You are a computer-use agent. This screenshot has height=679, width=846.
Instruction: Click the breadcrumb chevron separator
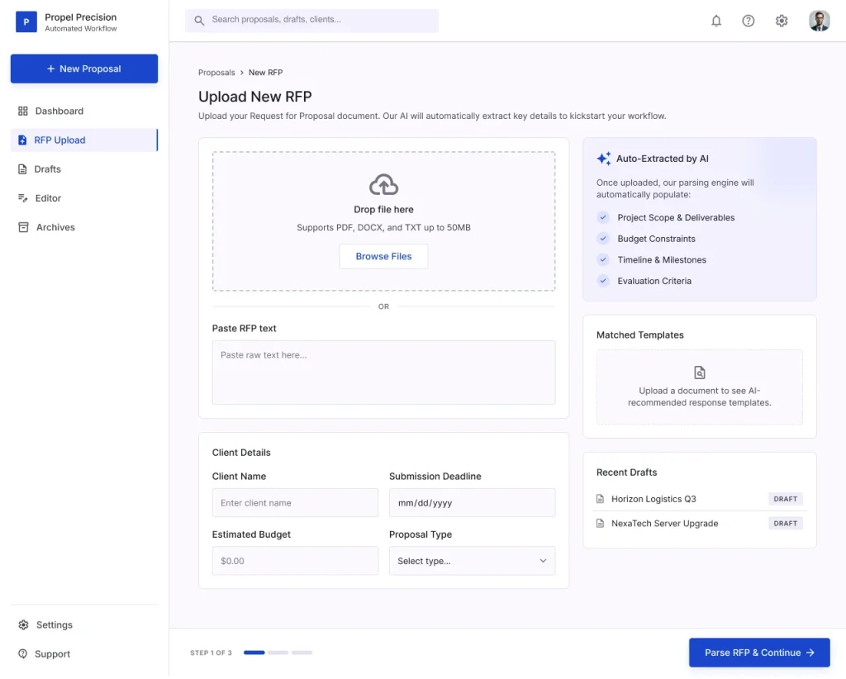242,73
